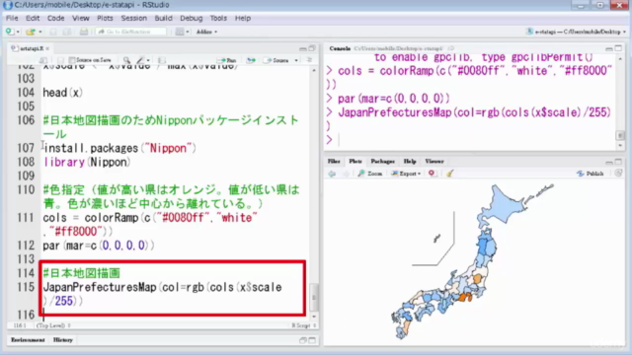Toggle the Source on Save checkbox
632x355 pixels.
pyautogui.click(x=72, y=60)
